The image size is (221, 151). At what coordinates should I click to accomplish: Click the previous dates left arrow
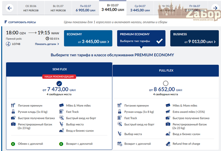coord(10,8)
